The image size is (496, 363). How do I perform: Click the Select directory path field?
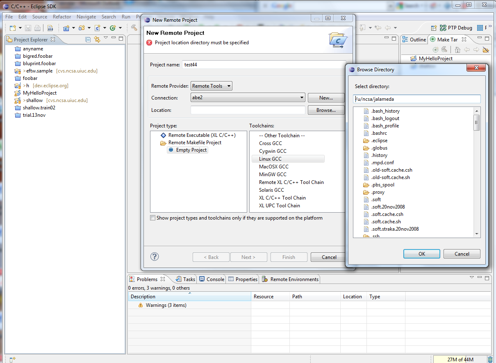(417, 99)
